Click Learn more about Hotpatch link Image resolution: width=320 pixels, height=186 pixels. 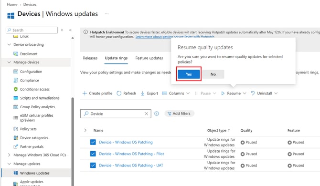coord(175,37)
